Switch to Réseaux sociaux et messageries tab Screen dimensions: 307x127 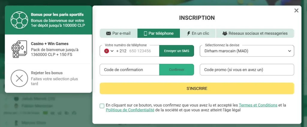coord(255,33)
